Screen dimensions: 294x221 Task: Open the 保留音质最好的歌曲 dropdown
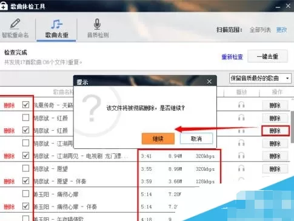point(260,78)
